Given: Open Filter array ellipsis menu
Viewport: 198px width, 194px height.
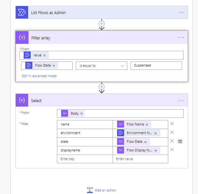Looking at the screenshot, I should (x=181, y=37).
